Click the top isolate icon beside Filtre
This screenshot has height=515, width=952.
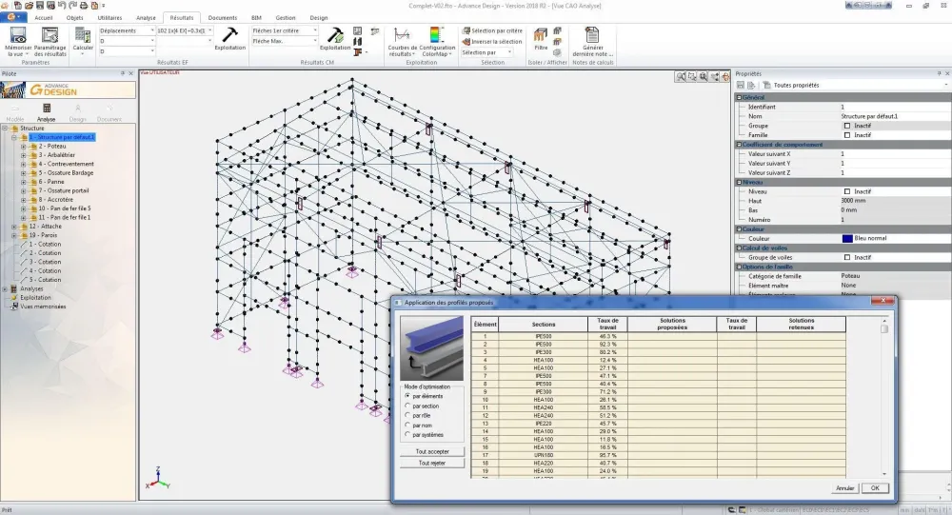click(x=557, y=30)
